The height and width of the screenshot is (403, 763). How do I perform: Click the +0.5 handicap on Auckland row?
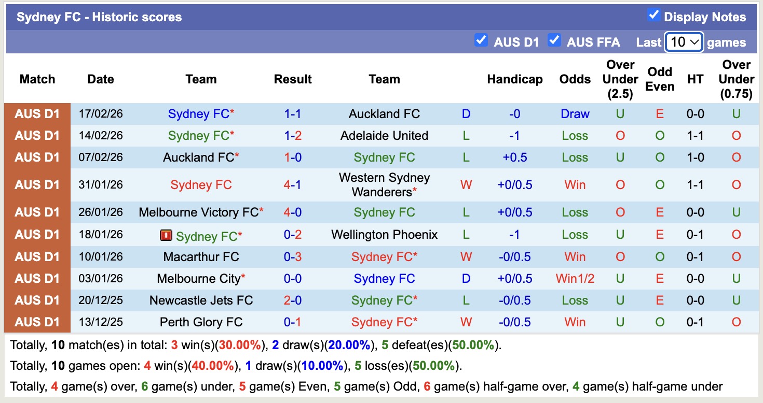(x=515, y=157)
